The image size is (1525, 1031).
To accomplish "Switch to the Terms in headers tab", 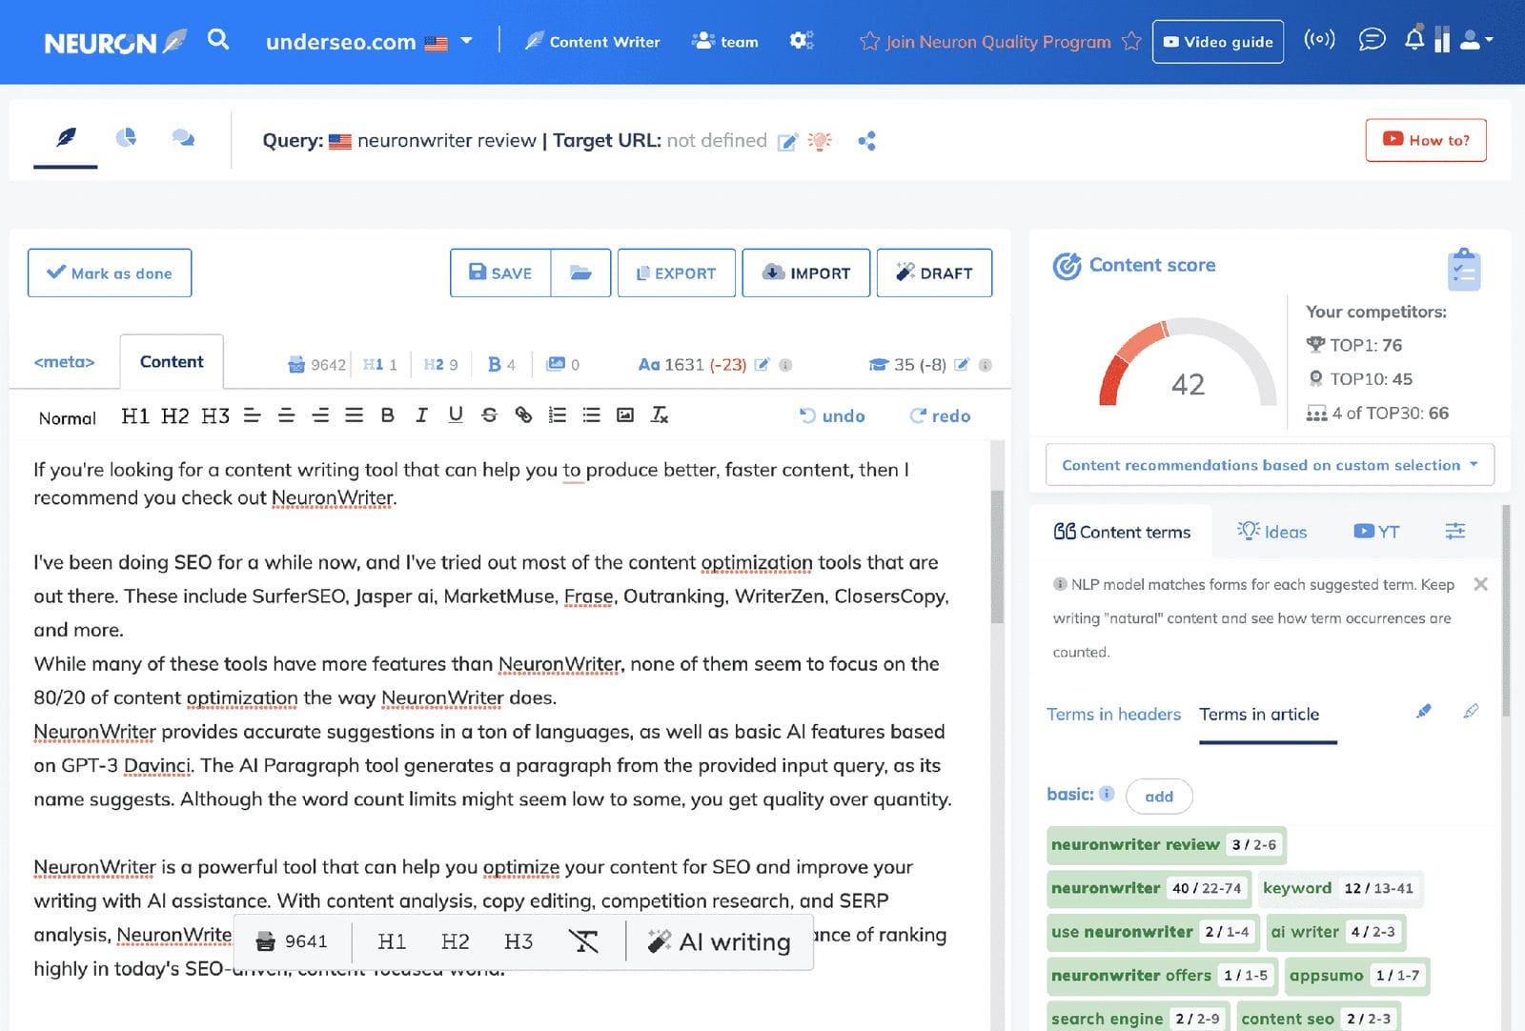I will point(1113,715).
